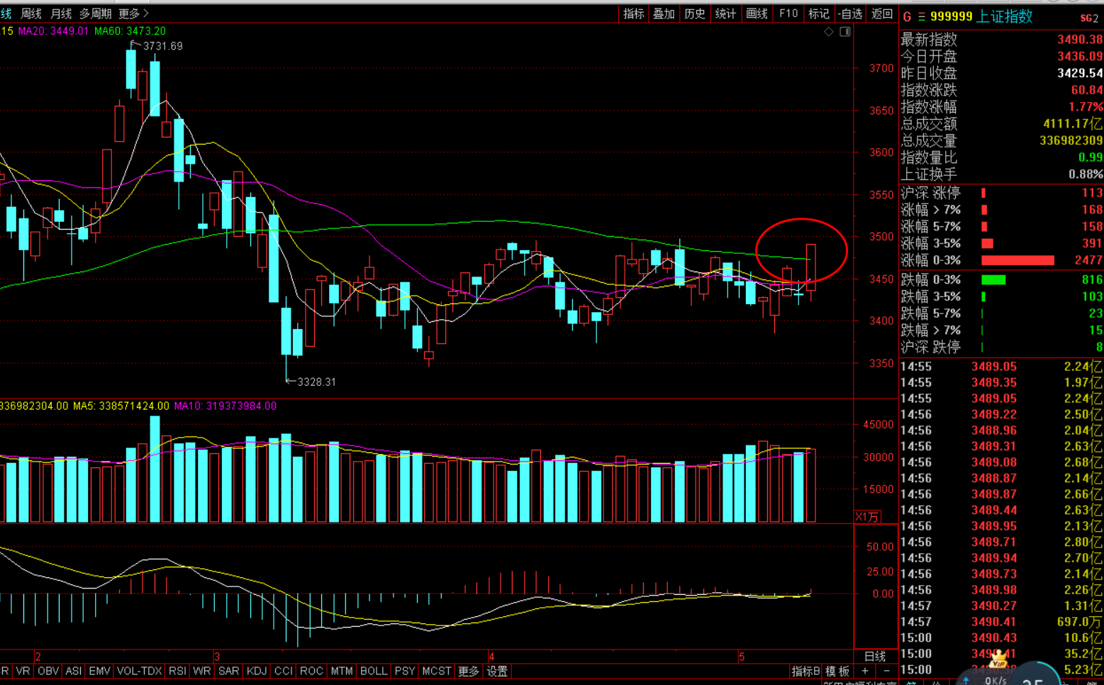
Task: Select the MCST indicator tab
Action: point(436,671)
